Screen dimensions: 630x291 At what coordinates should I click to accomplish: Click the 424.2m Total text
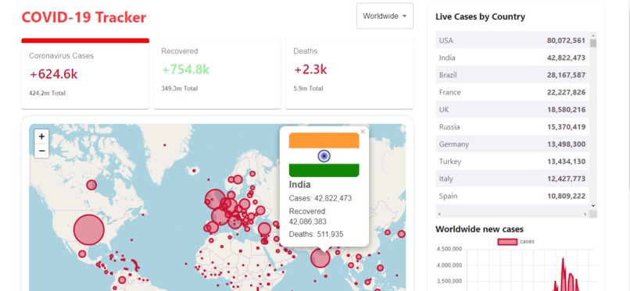47,93
